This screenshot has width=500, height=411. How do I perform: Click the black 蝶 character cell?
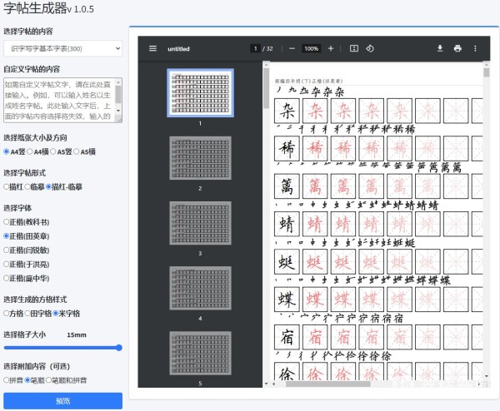(x=287, y=300)
